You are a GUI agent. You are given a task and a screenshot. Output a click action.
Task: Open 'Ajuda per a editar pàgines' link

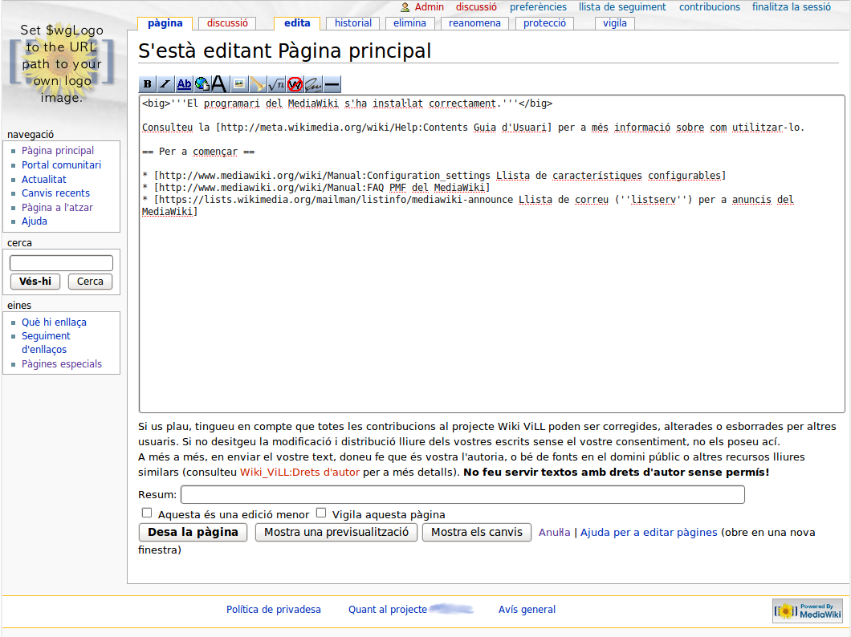pos(649,533)
